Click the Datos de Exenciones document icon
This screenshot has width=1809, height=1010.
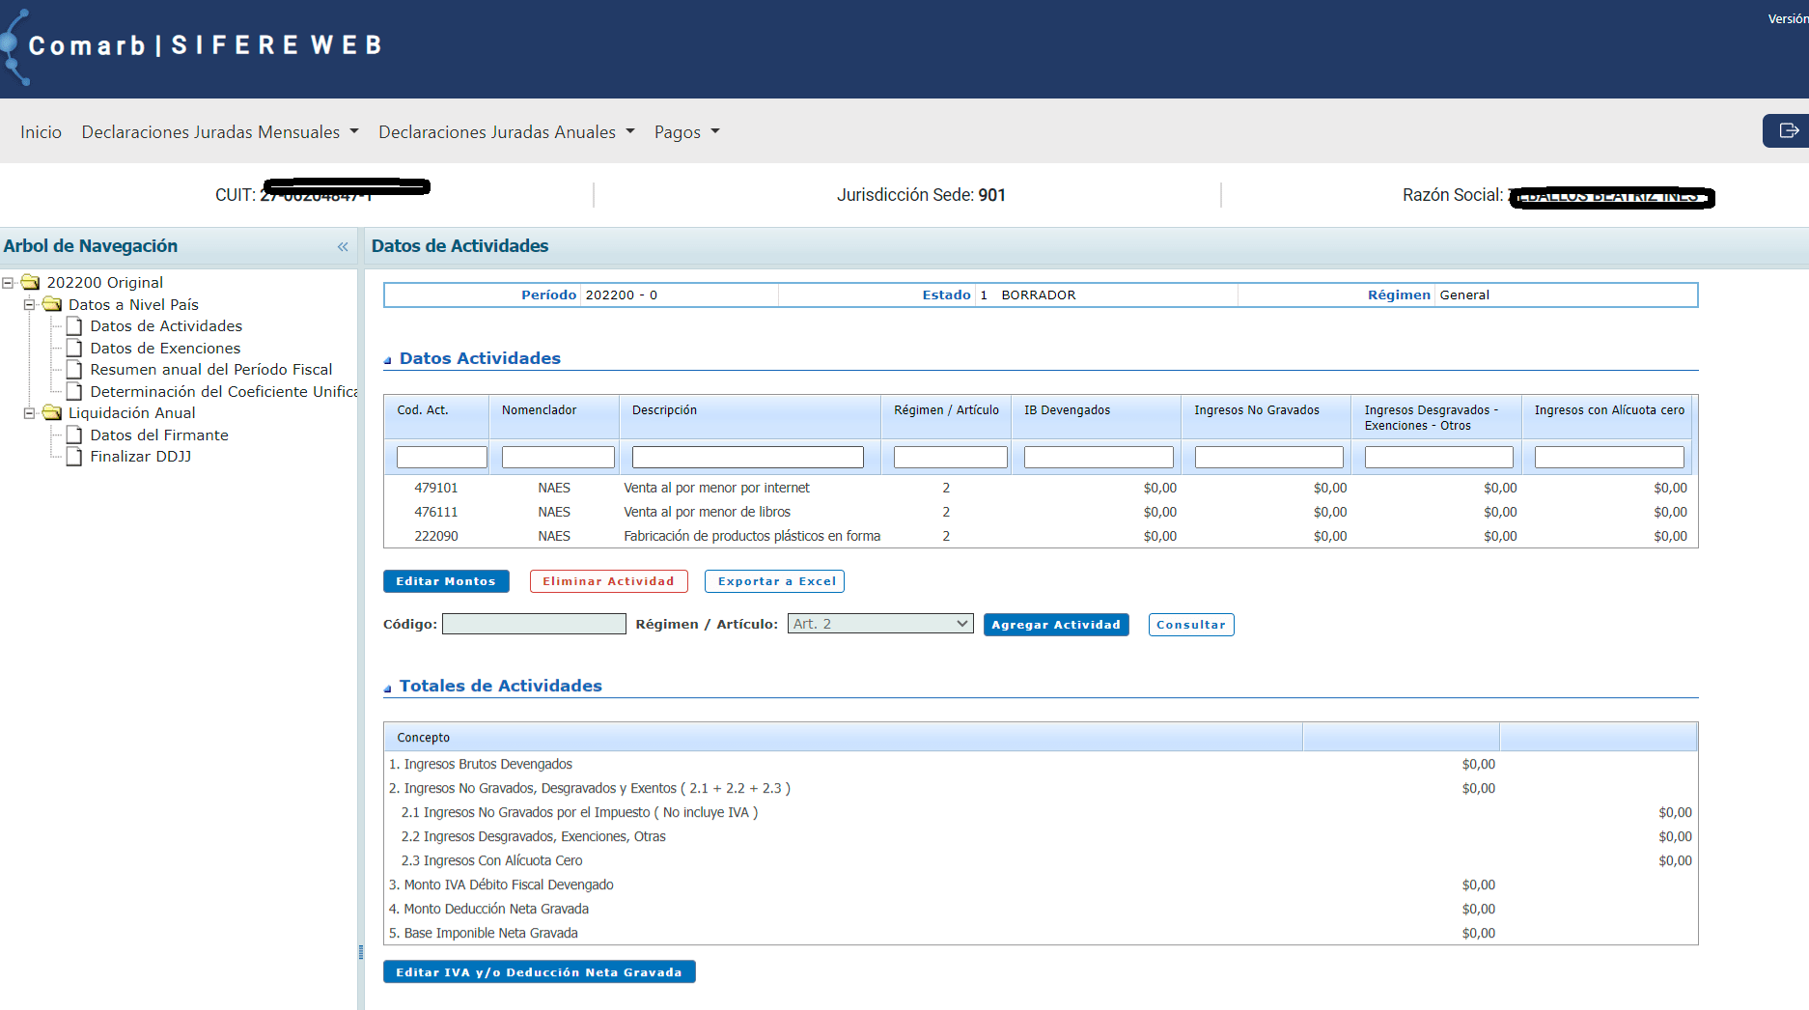pyautogui.click(x=73, y=348)
